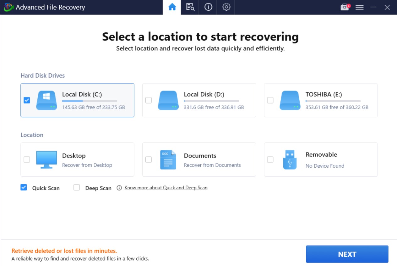Click the toolbox notification icon
This screenshot has width=397, height=266.
point(345,7)
